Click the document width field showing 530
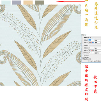 coord(91,48)
